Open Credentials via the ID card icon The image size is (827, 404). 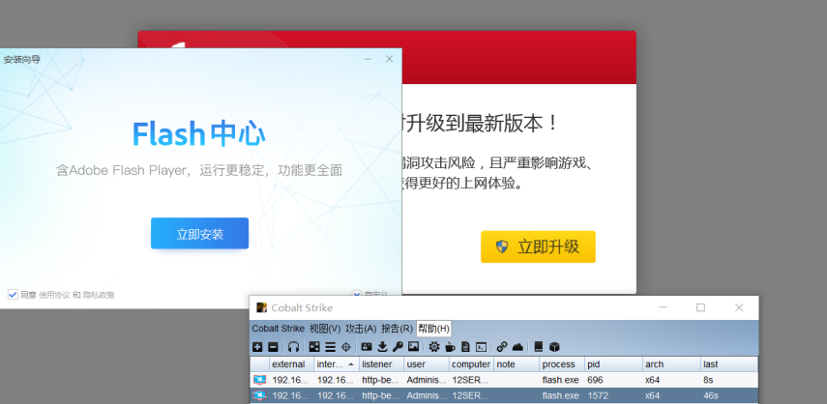coord(367,347)
